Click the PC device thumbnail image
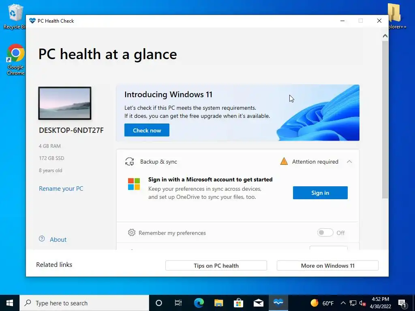Viewport: 415px width, 311px height. click(65, 103)
